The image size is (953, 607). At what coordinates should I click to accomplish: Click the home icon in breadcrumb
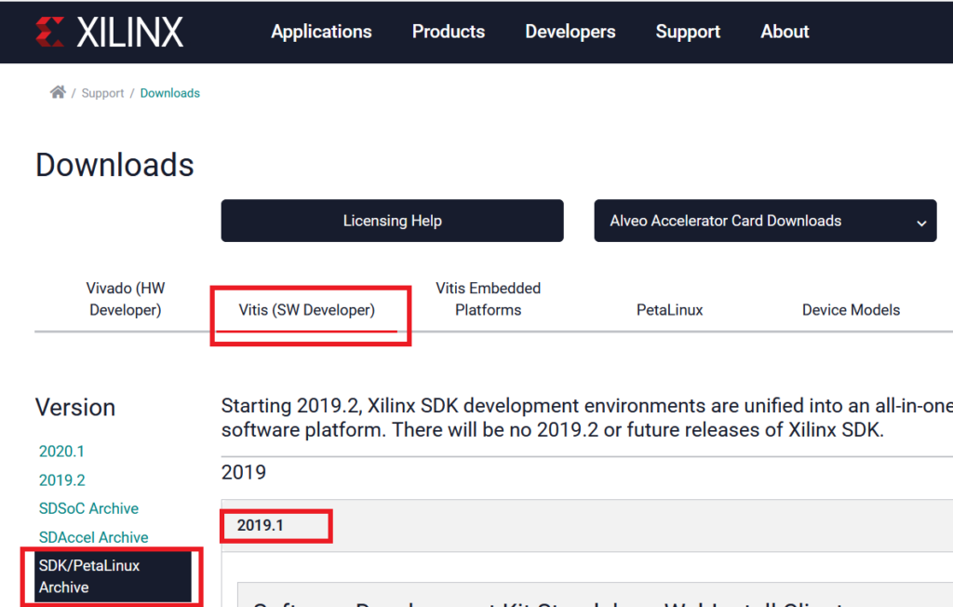(58, 92)
